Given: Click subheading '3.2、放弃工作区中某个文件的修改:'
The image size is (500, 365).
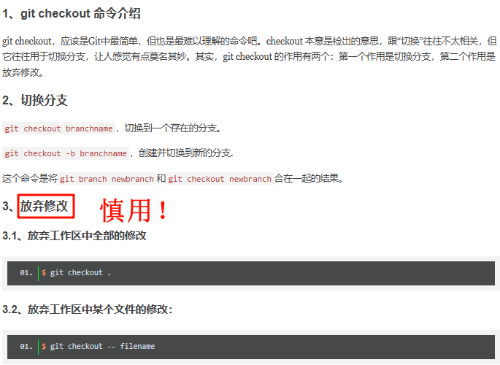Looking at the screenshot, I should pyautogui.click(x=88, y=310).
